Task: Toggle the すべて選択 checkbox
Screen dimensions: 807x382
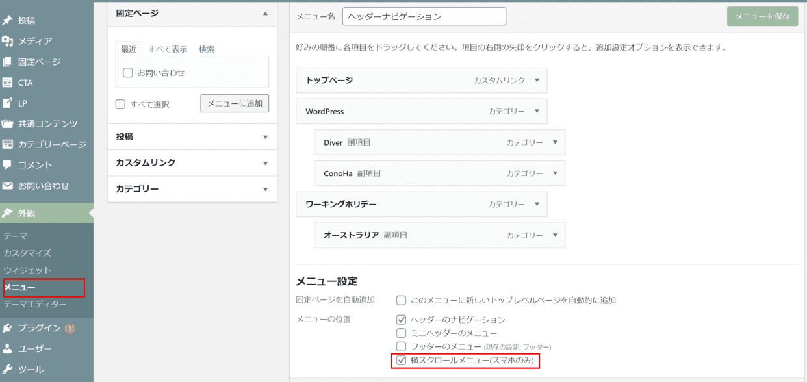Action: [x=120, y=104]
